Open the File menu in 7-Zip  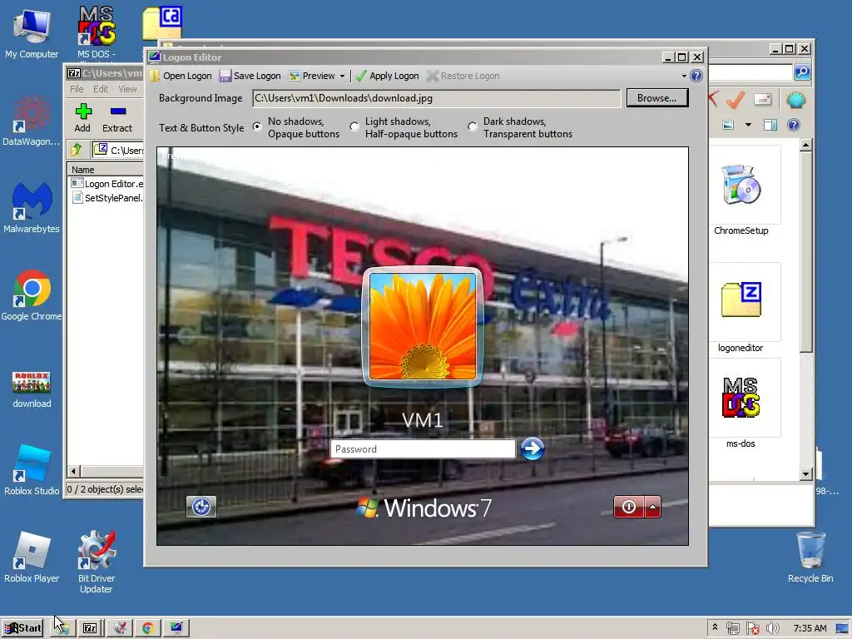point(77,89)
